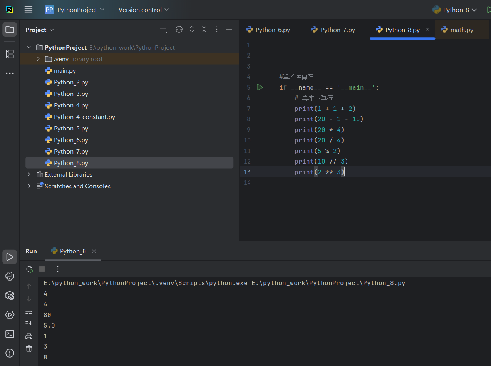Open Project panel options menu
Image resolution: width=491 pixels, height=366 pixels.
click(x=217, y=30)
